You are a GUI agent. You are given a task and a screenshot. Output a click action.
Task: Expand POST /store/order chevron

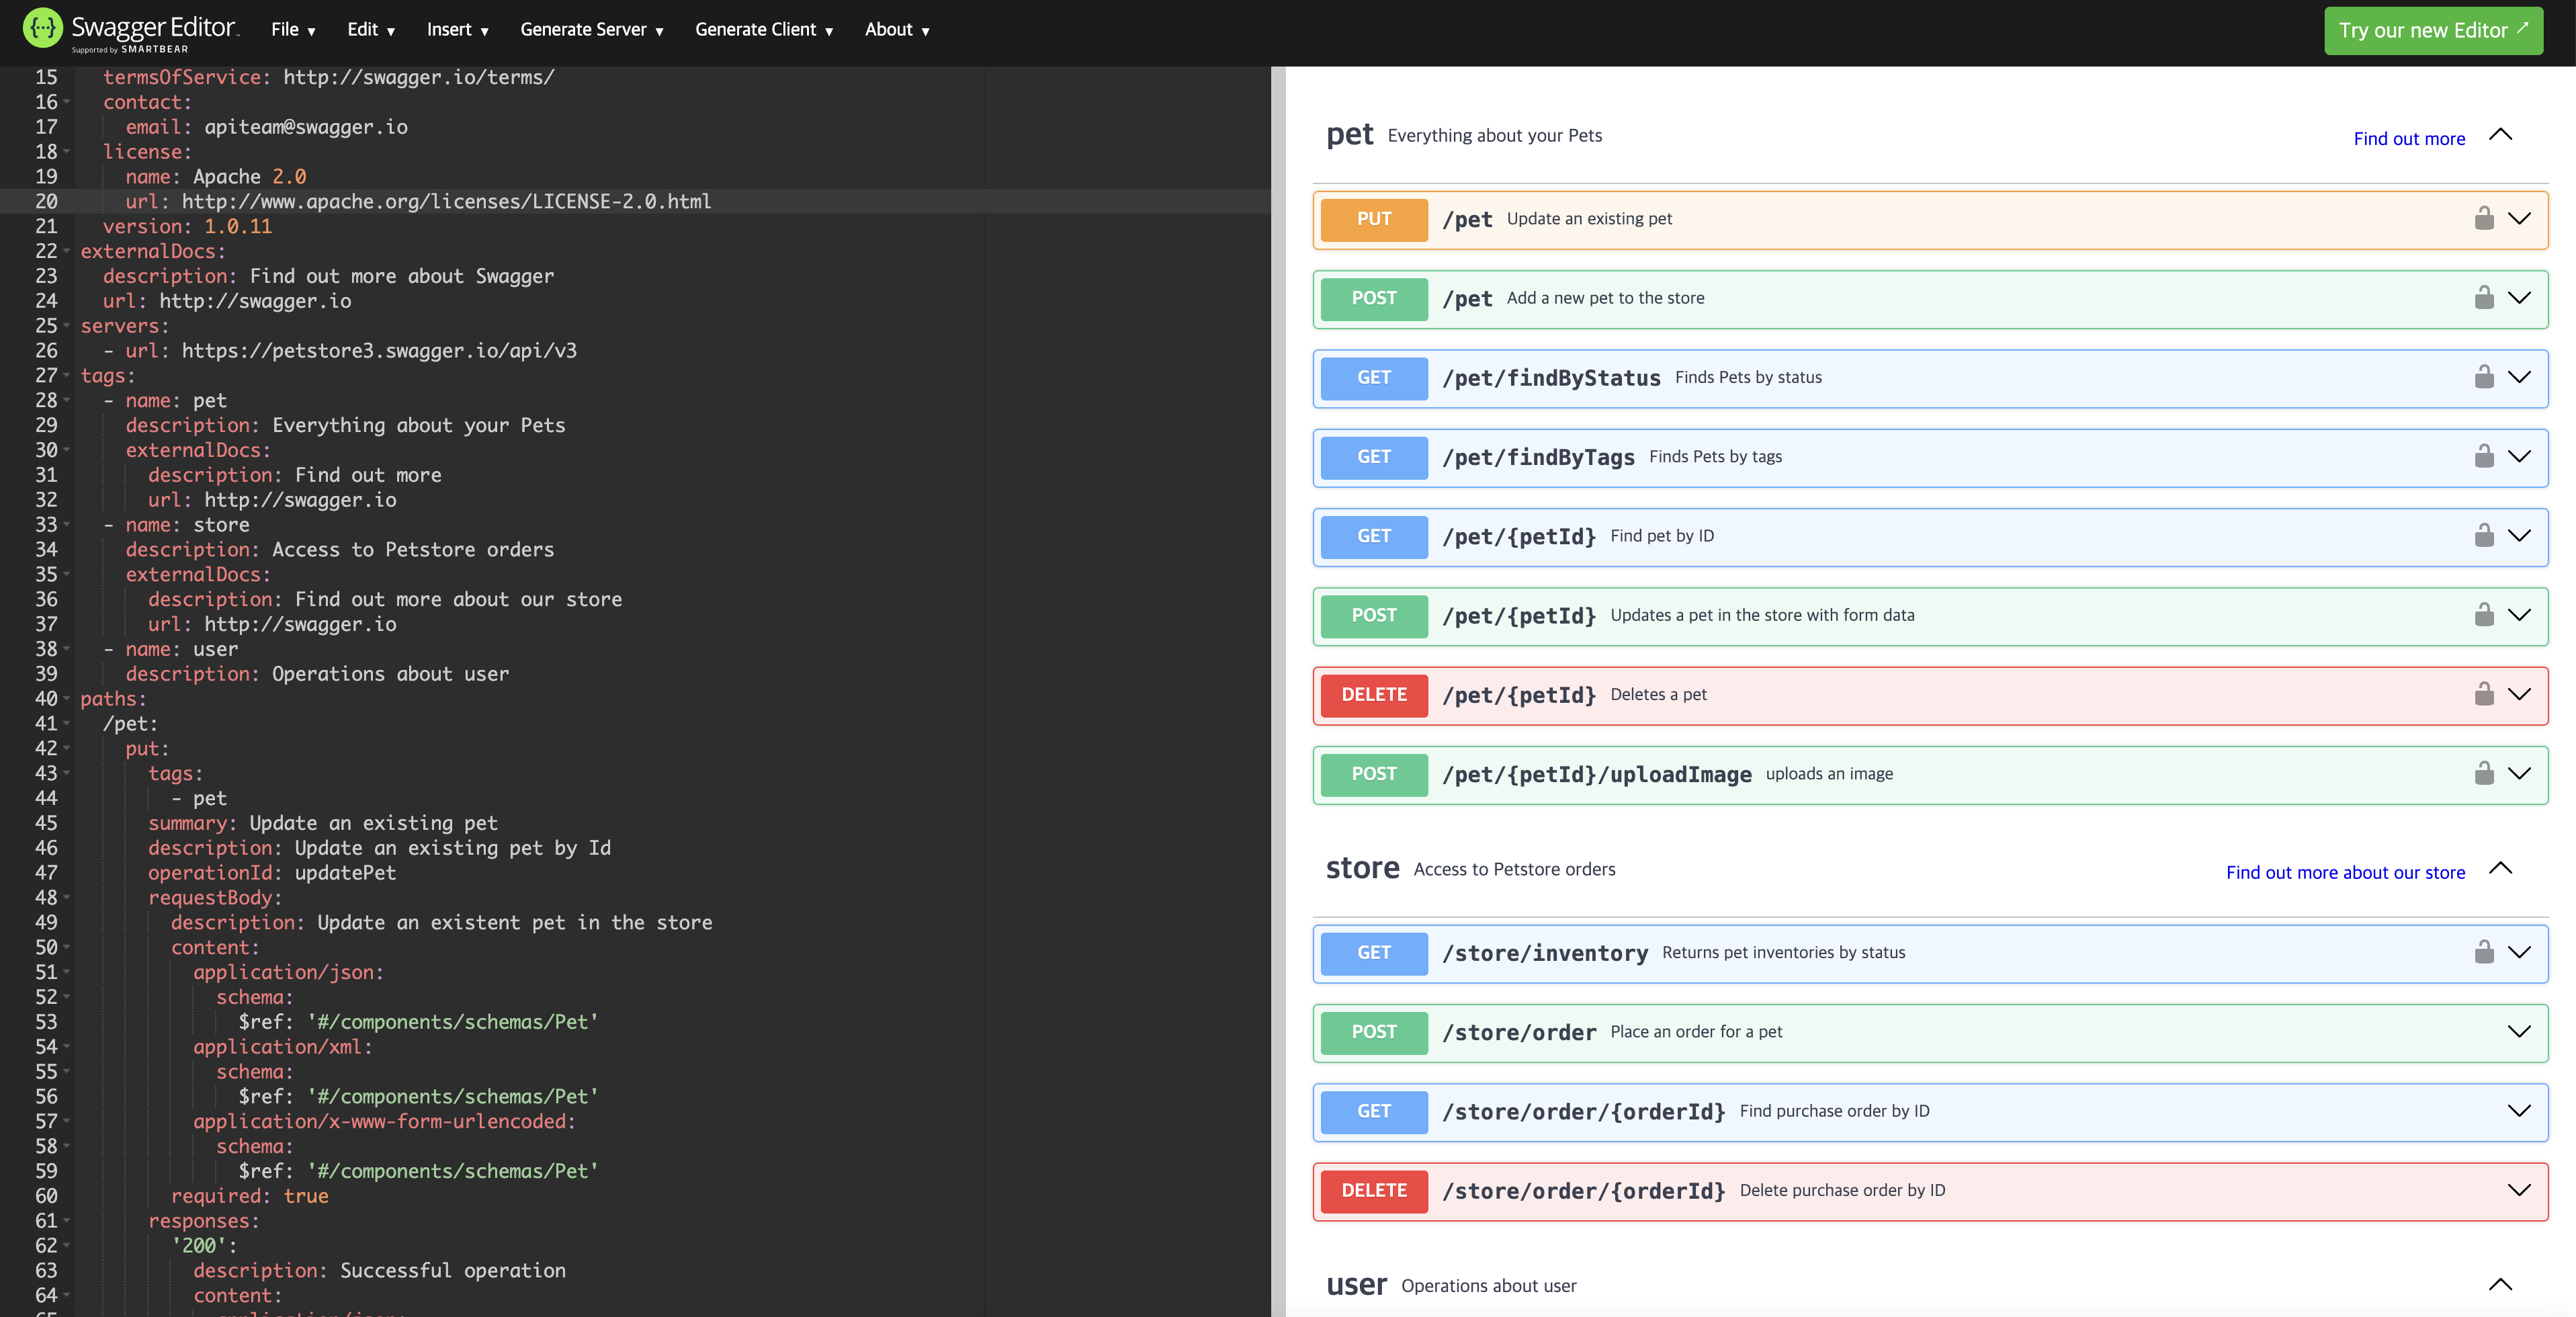[x=2519, y=1031]
